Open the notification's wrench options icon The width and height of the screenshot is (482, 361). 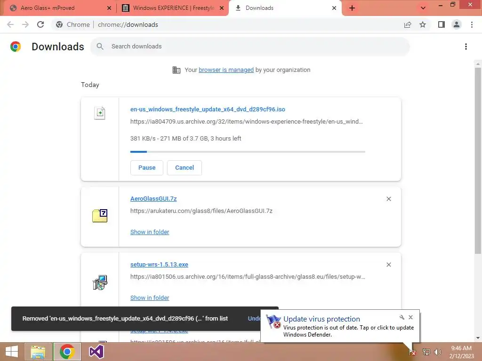pyautogui.click(x=402, y=317)
